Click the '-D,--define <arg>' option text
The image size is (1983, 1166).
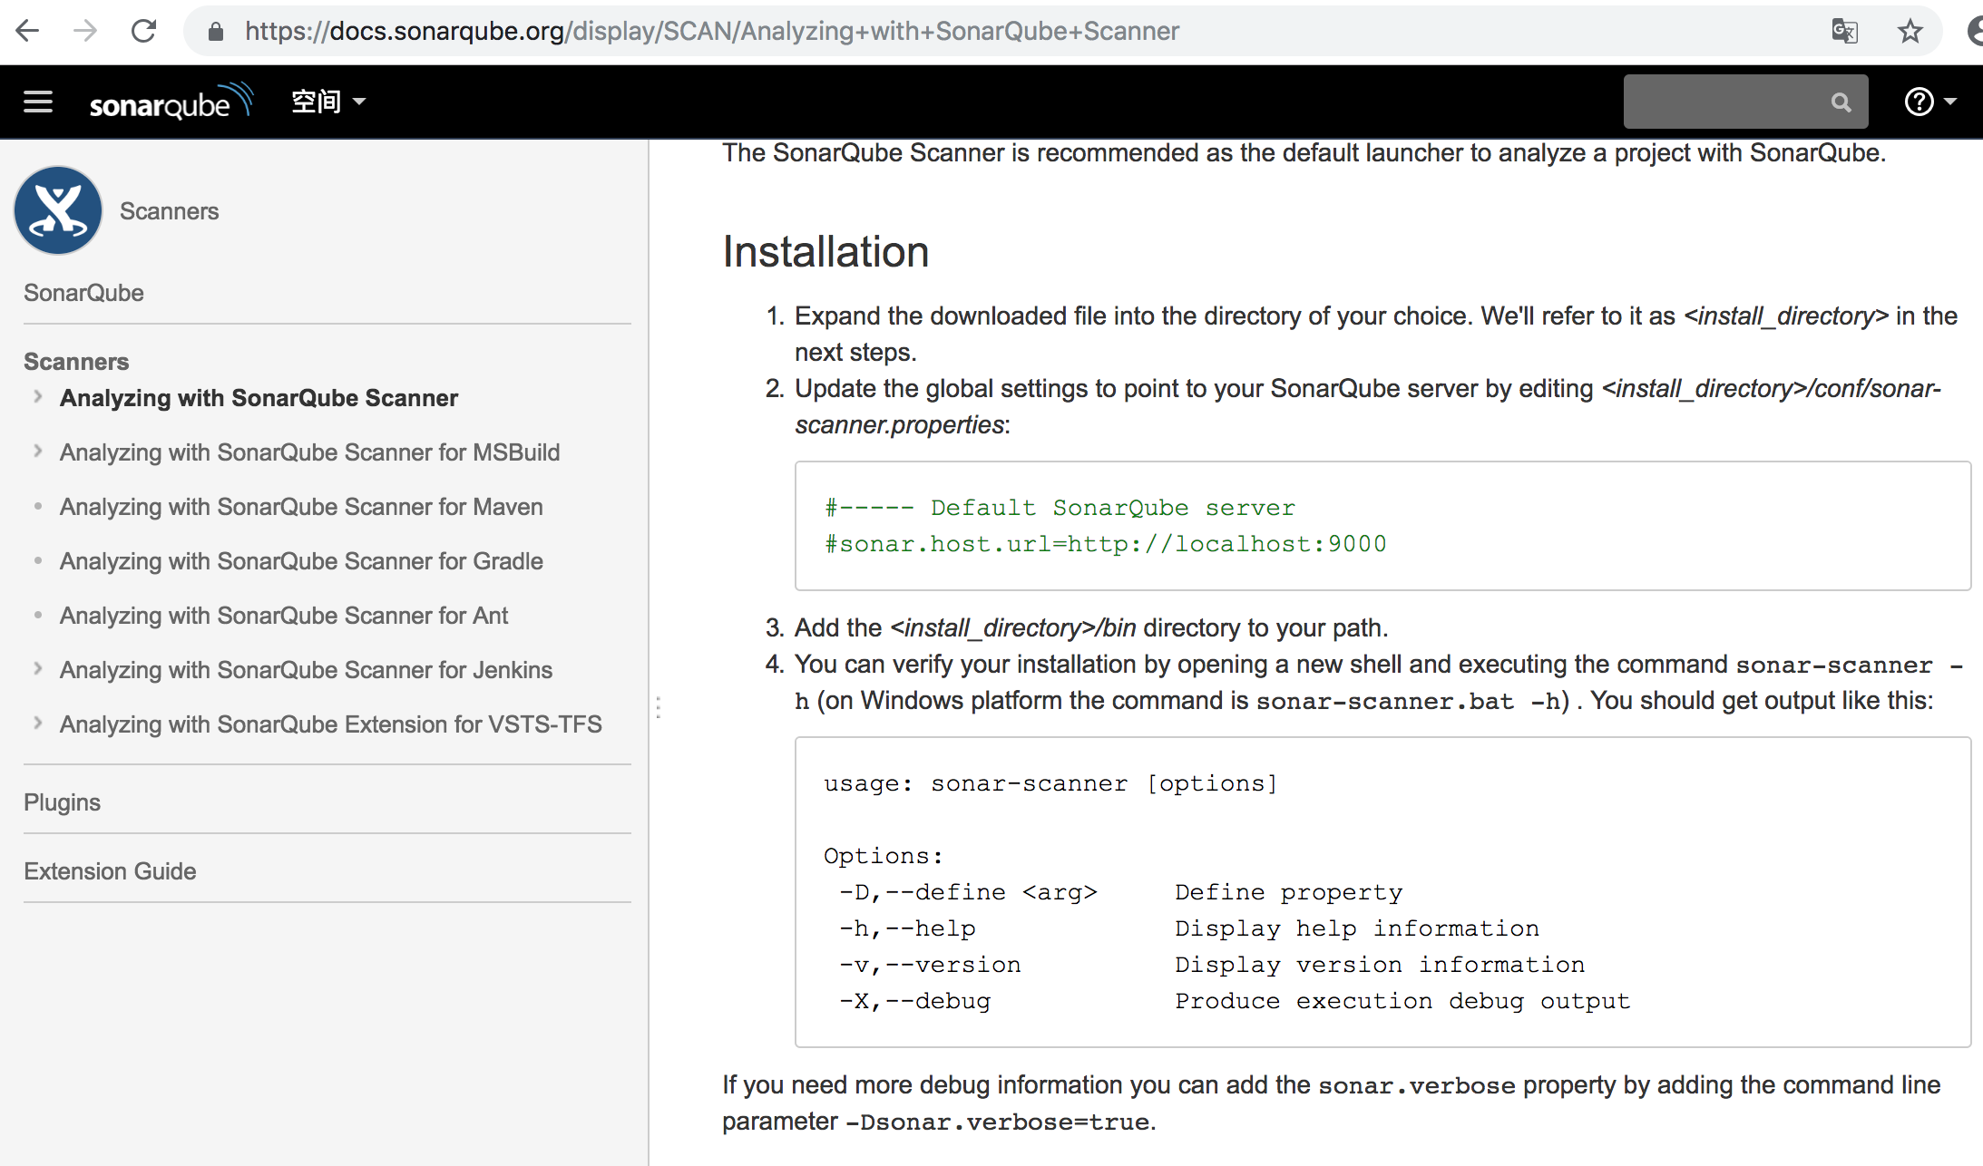(x=968, y=892)
